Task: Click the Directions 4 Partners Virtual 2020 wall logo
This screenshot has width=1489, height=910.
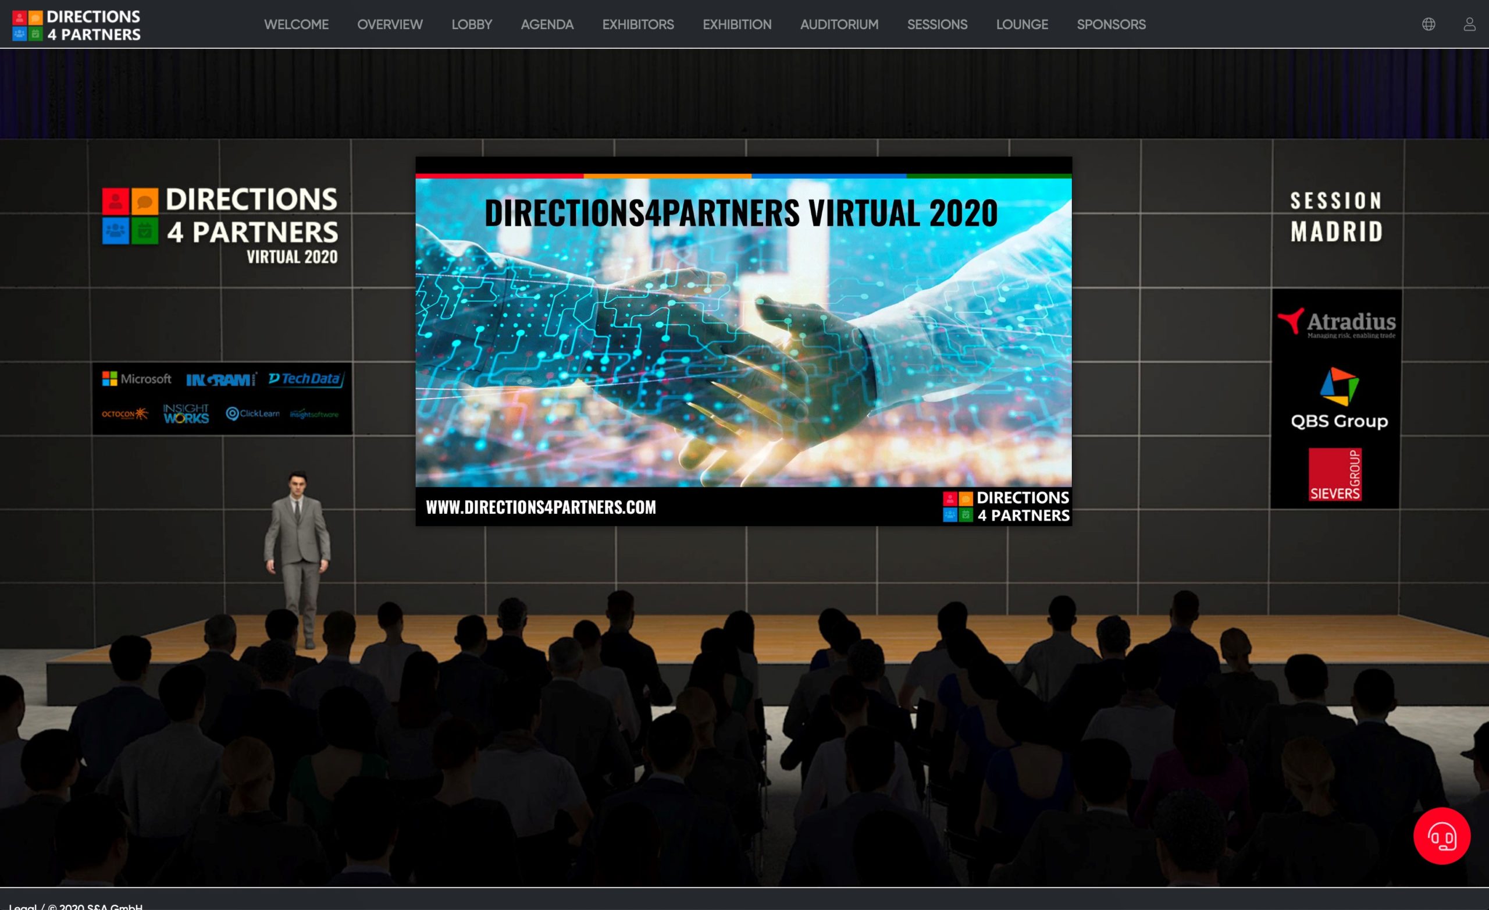Action: point(220,226)
